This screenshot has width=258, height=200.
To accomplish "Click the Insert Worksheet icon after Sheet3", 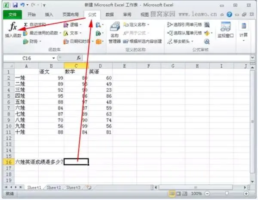I will [x=89, y=188].
